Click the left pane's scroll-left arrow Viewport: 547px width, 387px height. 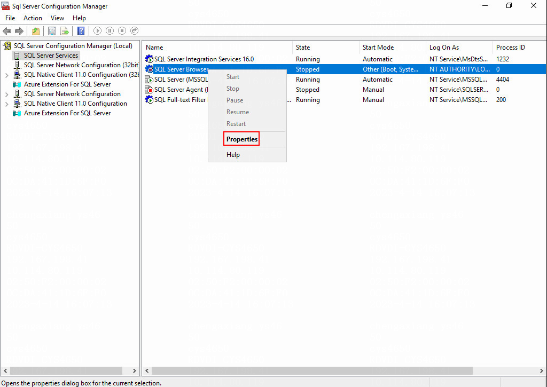pos(5,370)
